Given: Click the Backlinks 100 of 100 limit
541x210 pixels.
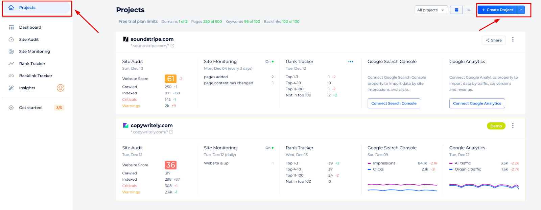Looking at the screenshot, I should (281, 22).
